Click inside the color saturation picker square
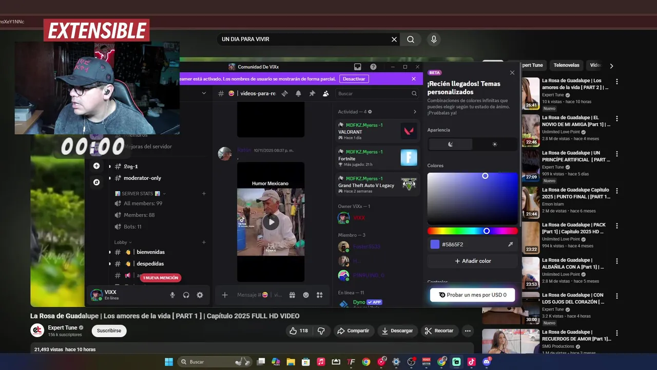This screenshot has height=370, width=657. click(x=473, y=198)
